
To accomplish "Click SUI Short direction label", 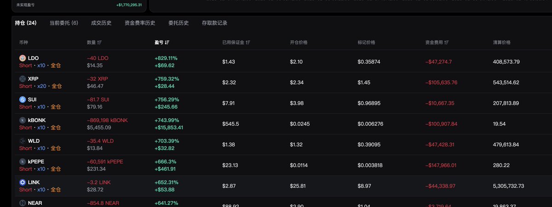I will pos(26,107).
